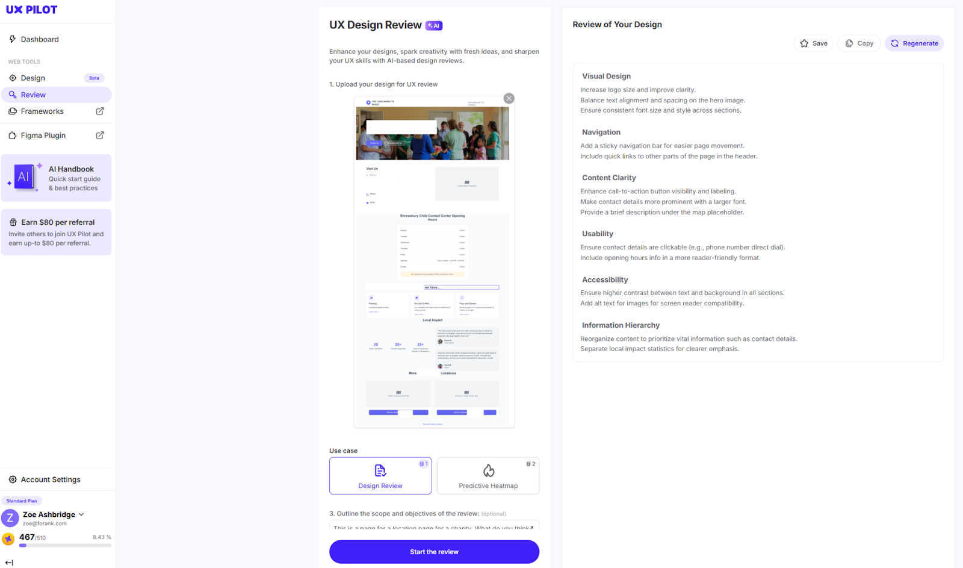Select the Design Review use case
Image resolution: width=963 pixels, height=568 pixels.
380,475
